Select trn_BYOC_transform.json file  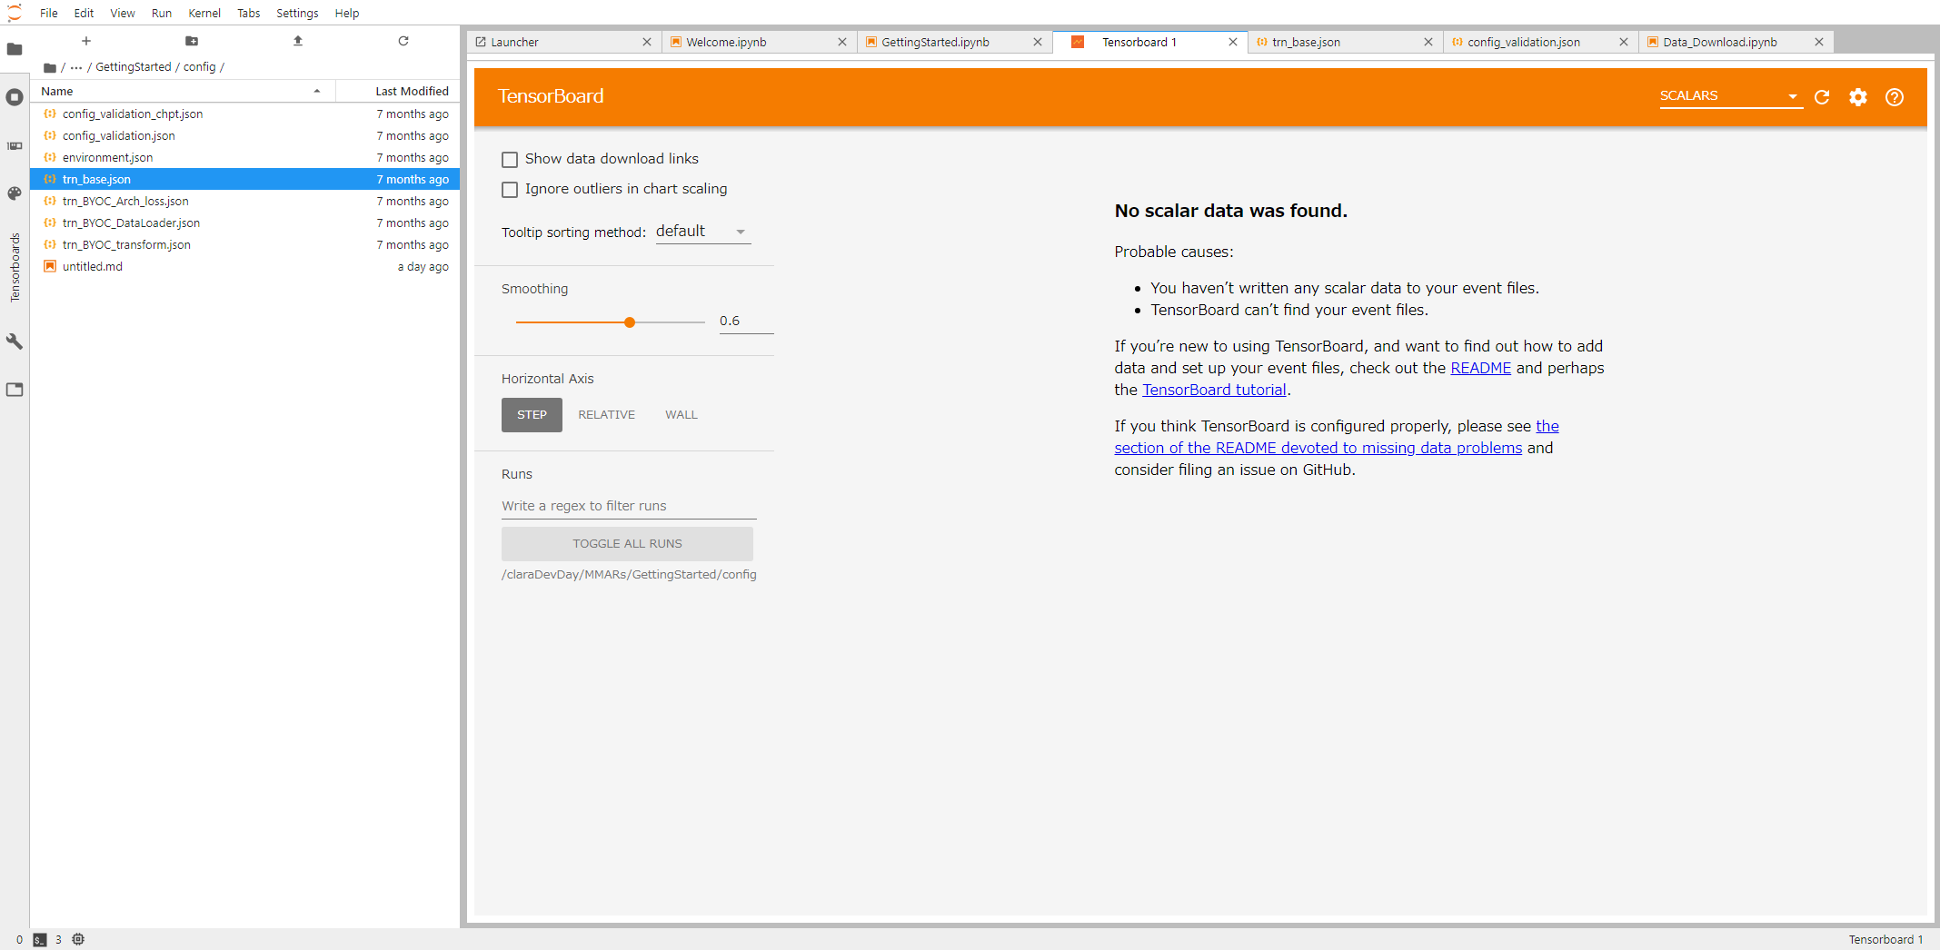245,244
